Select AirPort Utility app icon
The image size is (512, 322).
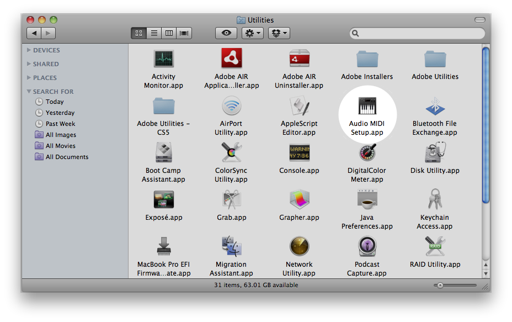(232, 106)
